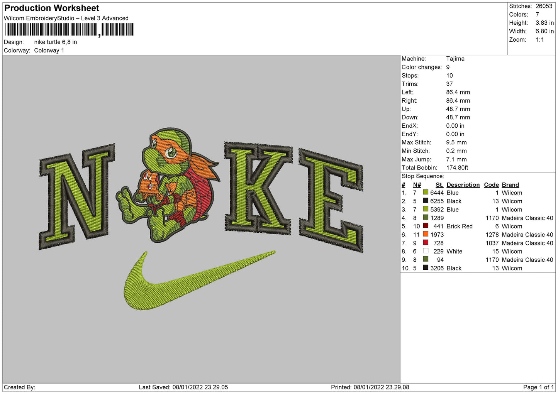Click the embroidered letter N in the preview

(x=77, y=197)
